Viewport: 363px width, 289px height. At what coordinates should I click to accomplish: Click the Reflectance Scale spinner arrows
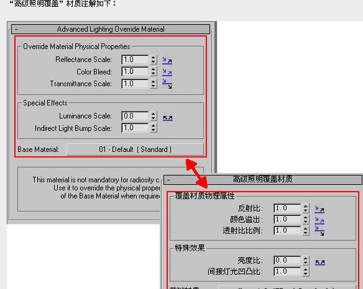click(x=154, y=60)
